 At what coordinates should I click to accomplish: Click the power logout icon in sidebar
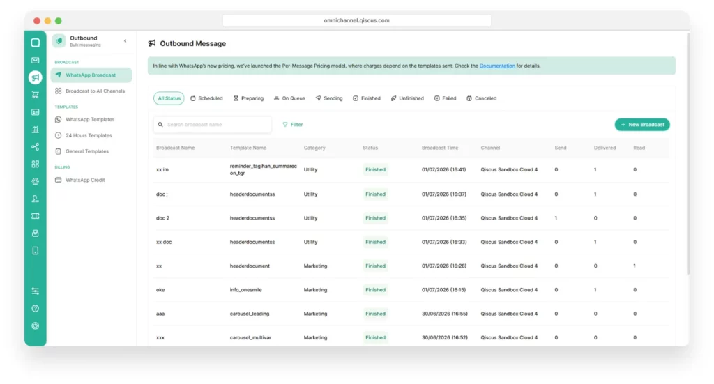(x=35, y=325)
